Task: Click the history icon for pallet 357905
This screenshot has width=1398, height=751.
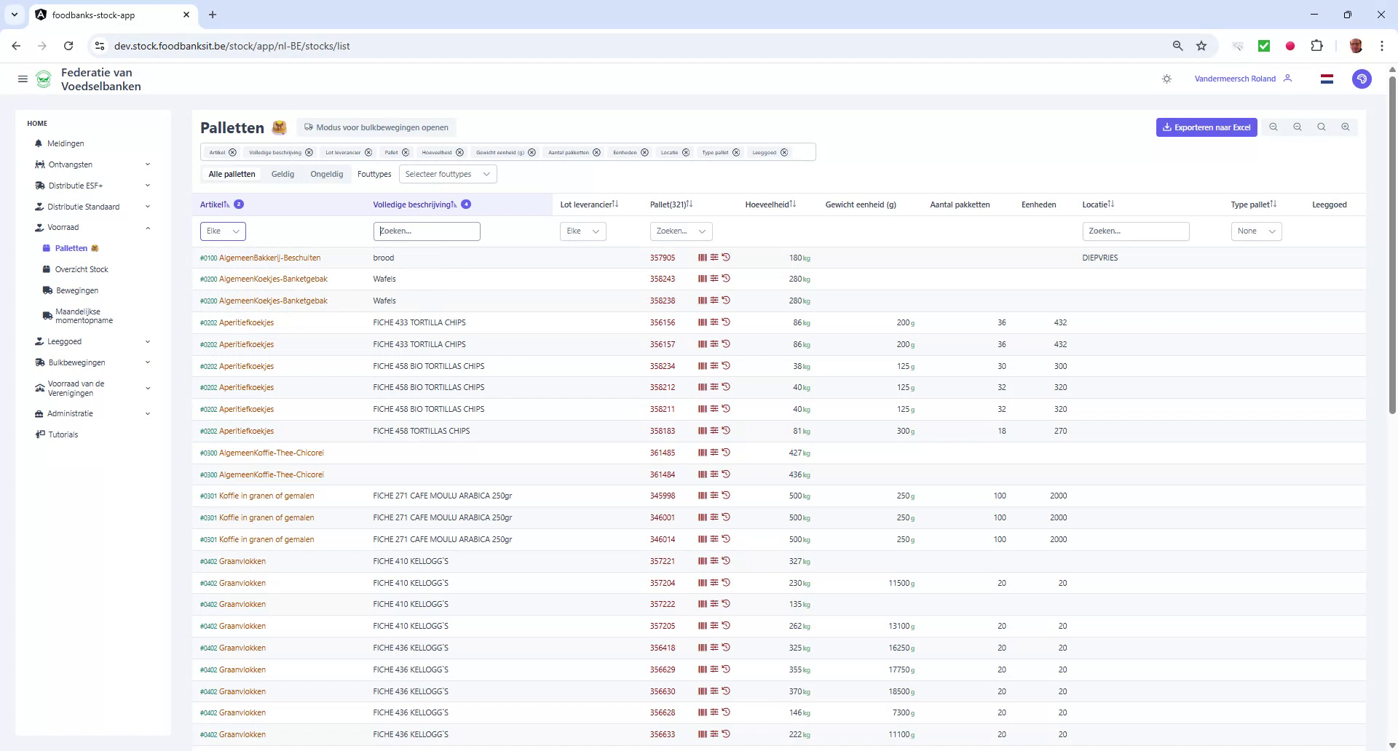Action: pos(726,258)
